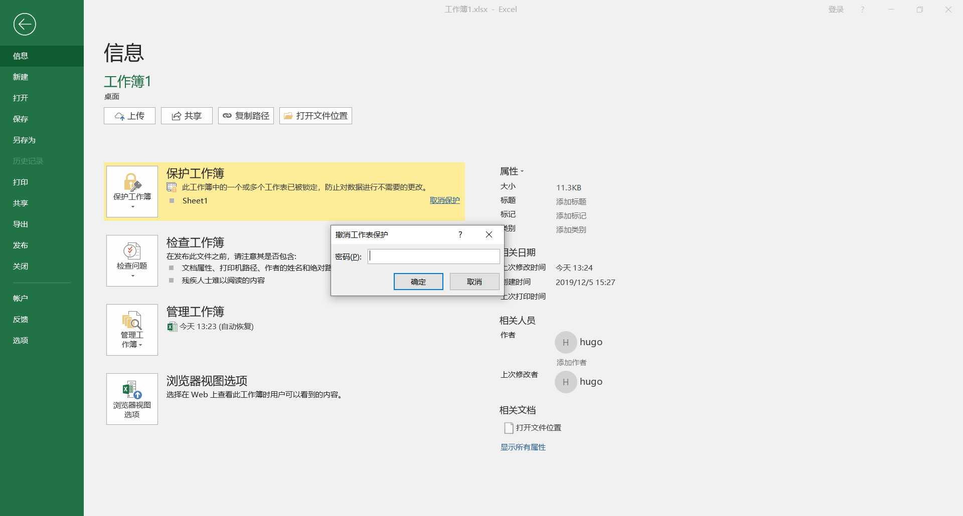
Task: Click 登录 sign-in at top right
Action: [836, 10]
